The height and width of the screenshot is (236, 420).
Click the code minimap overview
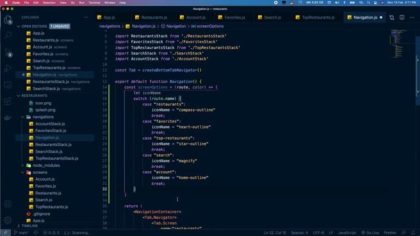(x=402, y=43)
